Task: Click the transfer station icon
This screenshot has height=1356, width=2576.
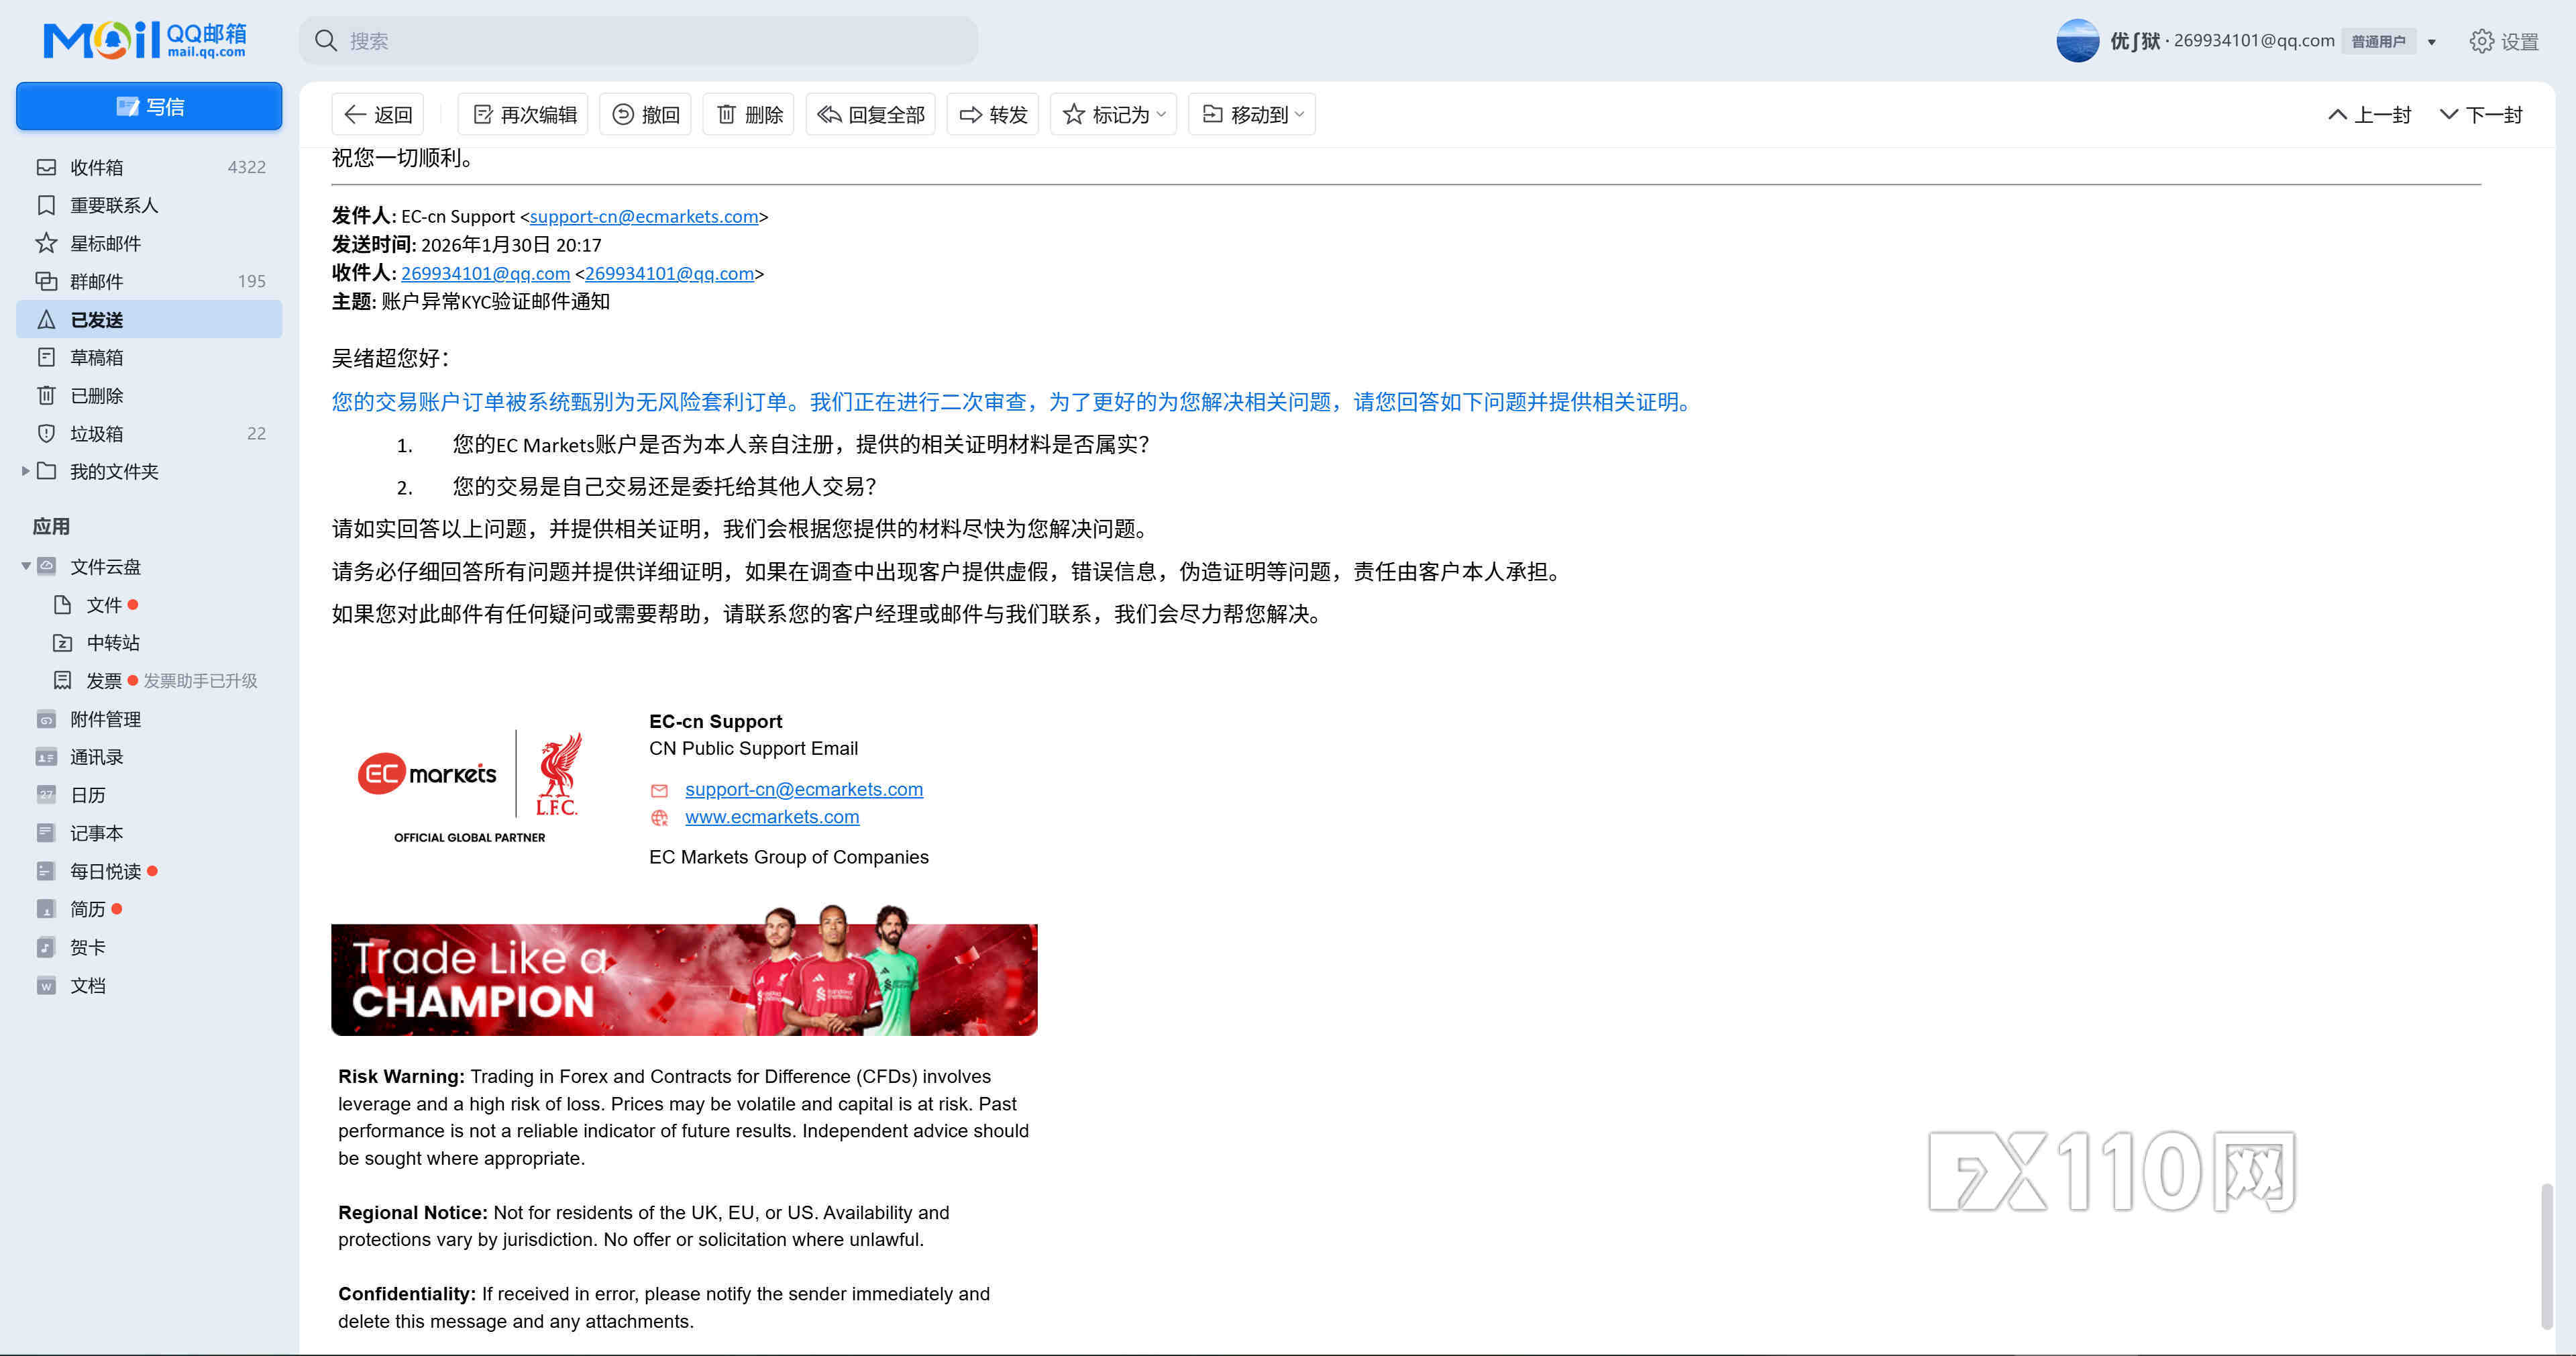Action: pyautogui.click(x=62, y=643)
